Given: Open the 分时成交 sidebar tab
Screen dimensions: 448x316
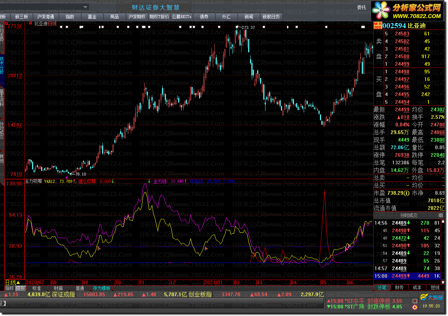Looking at the screenshot, I should pyautogui.click(x=2, y=130).
